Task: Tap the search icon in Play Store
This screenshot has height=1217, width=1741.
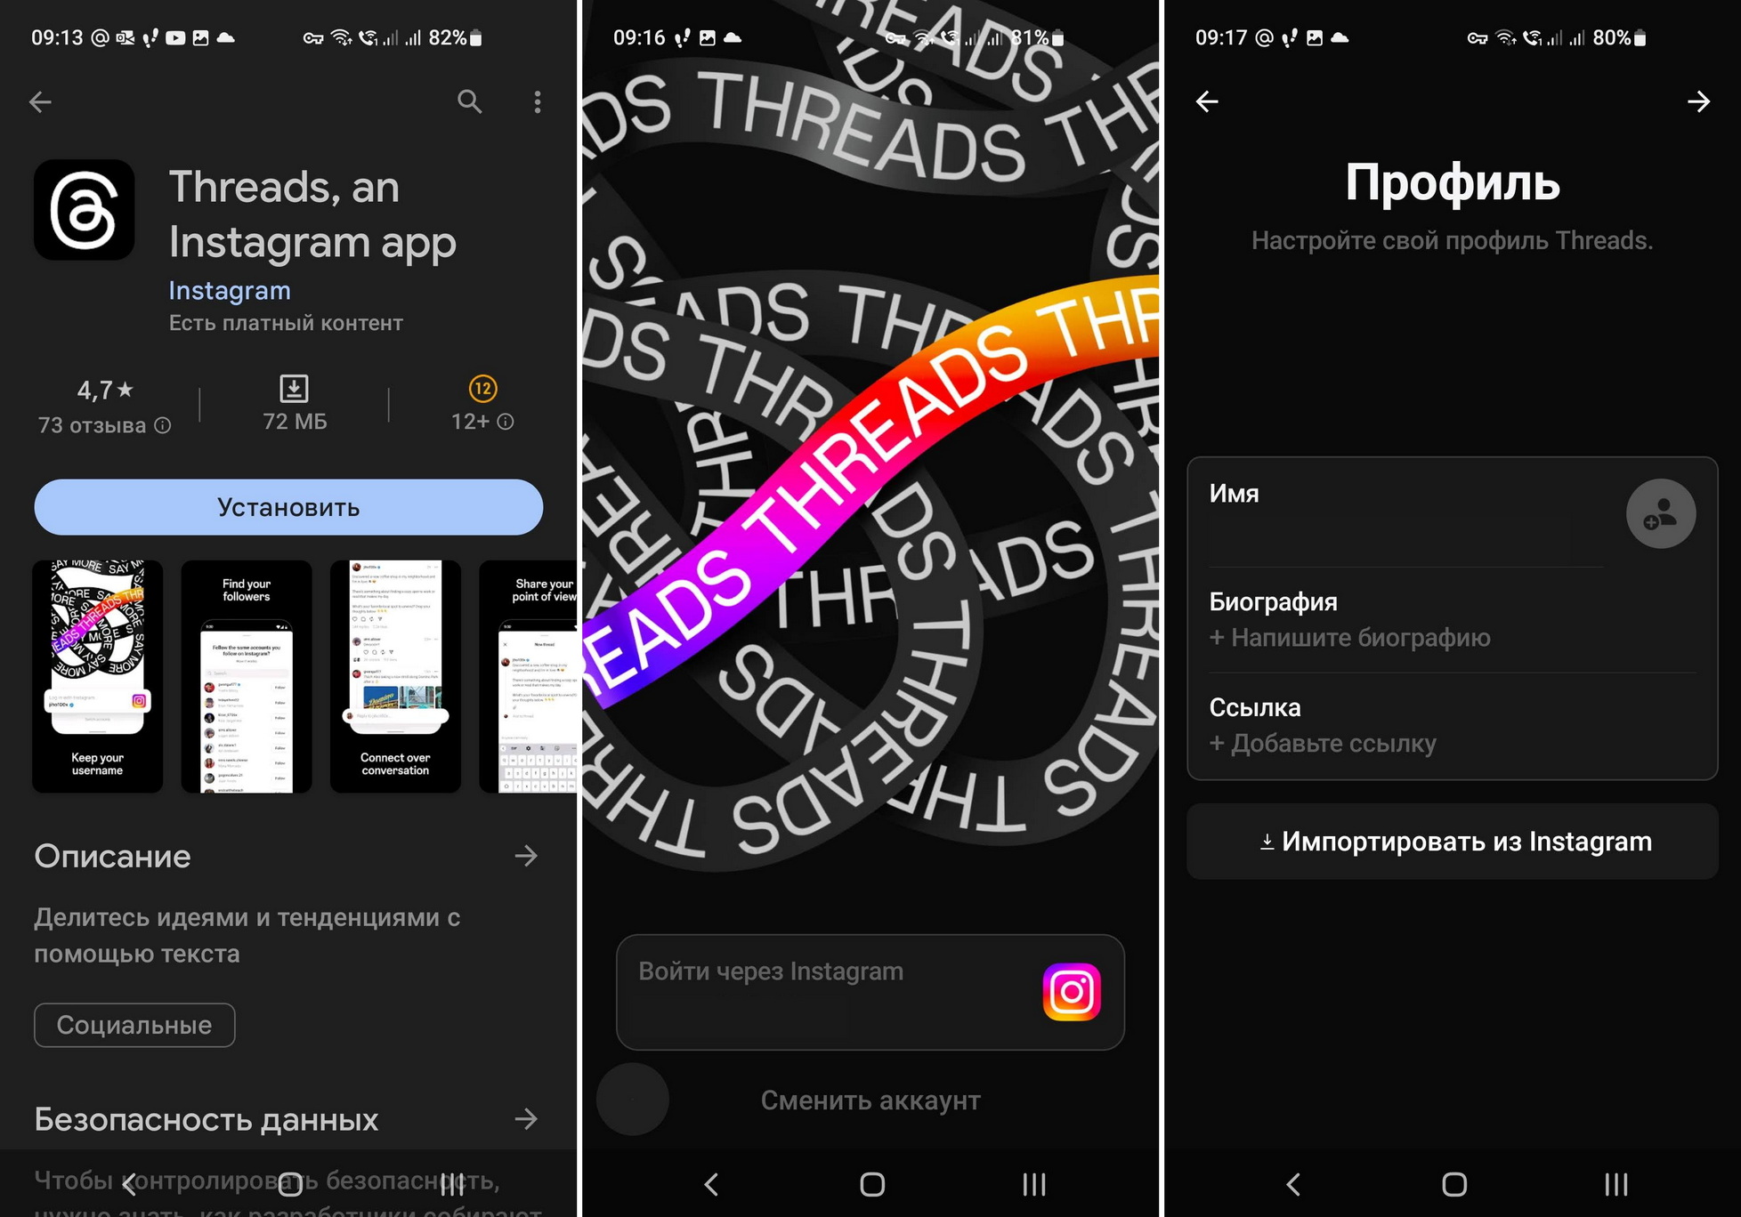Action: [x=470, y=101]
